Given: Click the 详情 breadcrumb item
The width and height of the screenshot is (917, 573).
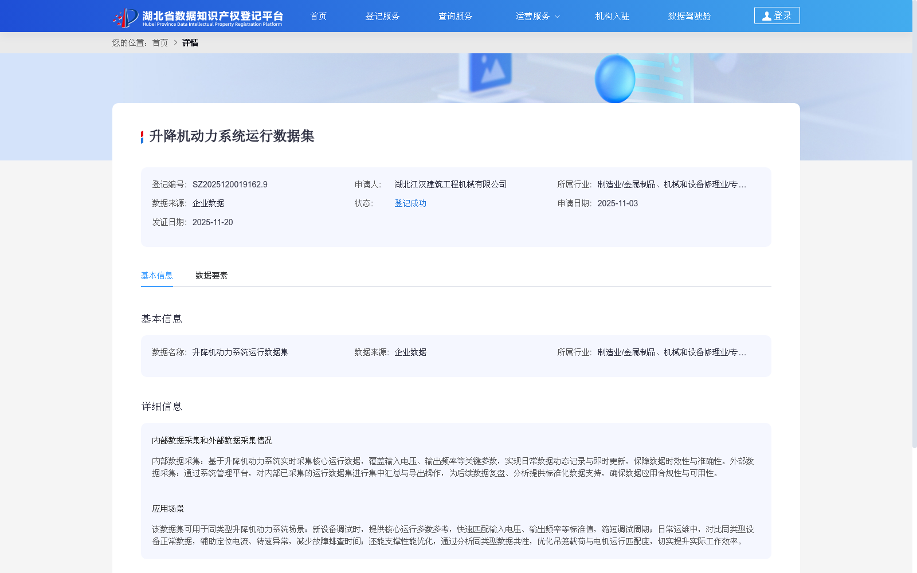Looking at the screenshot, I should 190,42.
